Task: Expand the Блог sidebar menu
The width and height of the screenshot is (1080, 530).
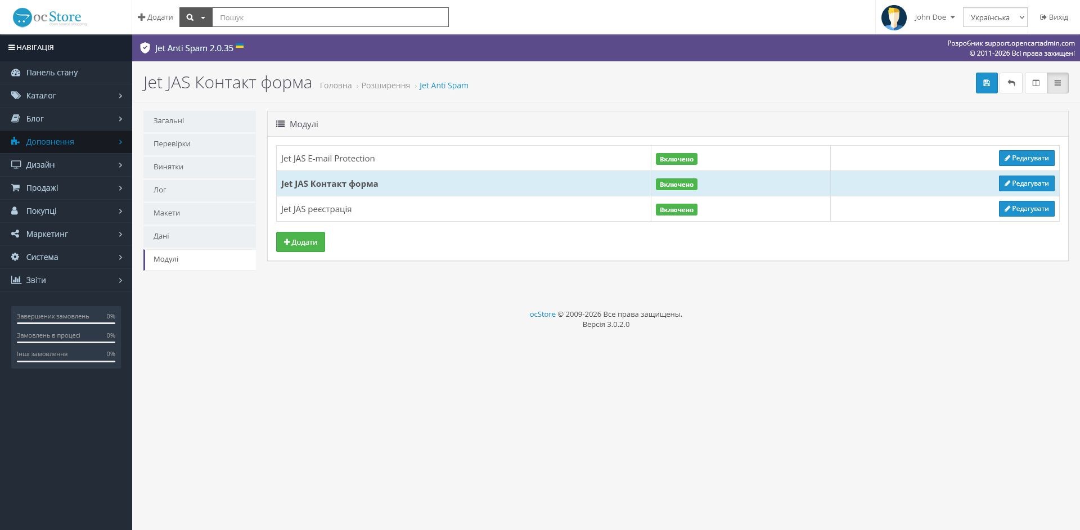Action: coord(66,119)
